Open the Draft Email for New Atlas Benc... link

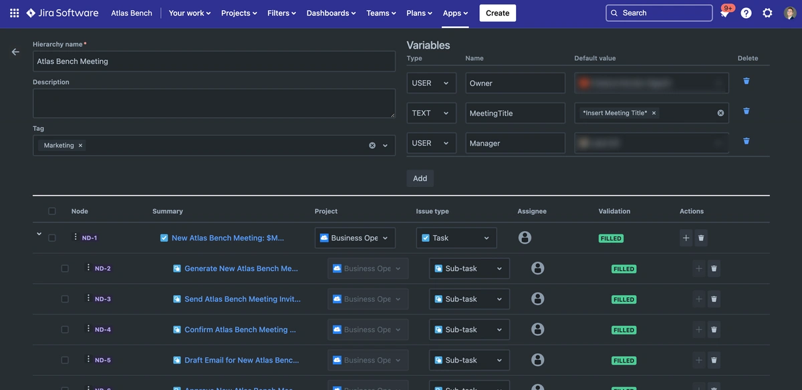click(242, 360)
